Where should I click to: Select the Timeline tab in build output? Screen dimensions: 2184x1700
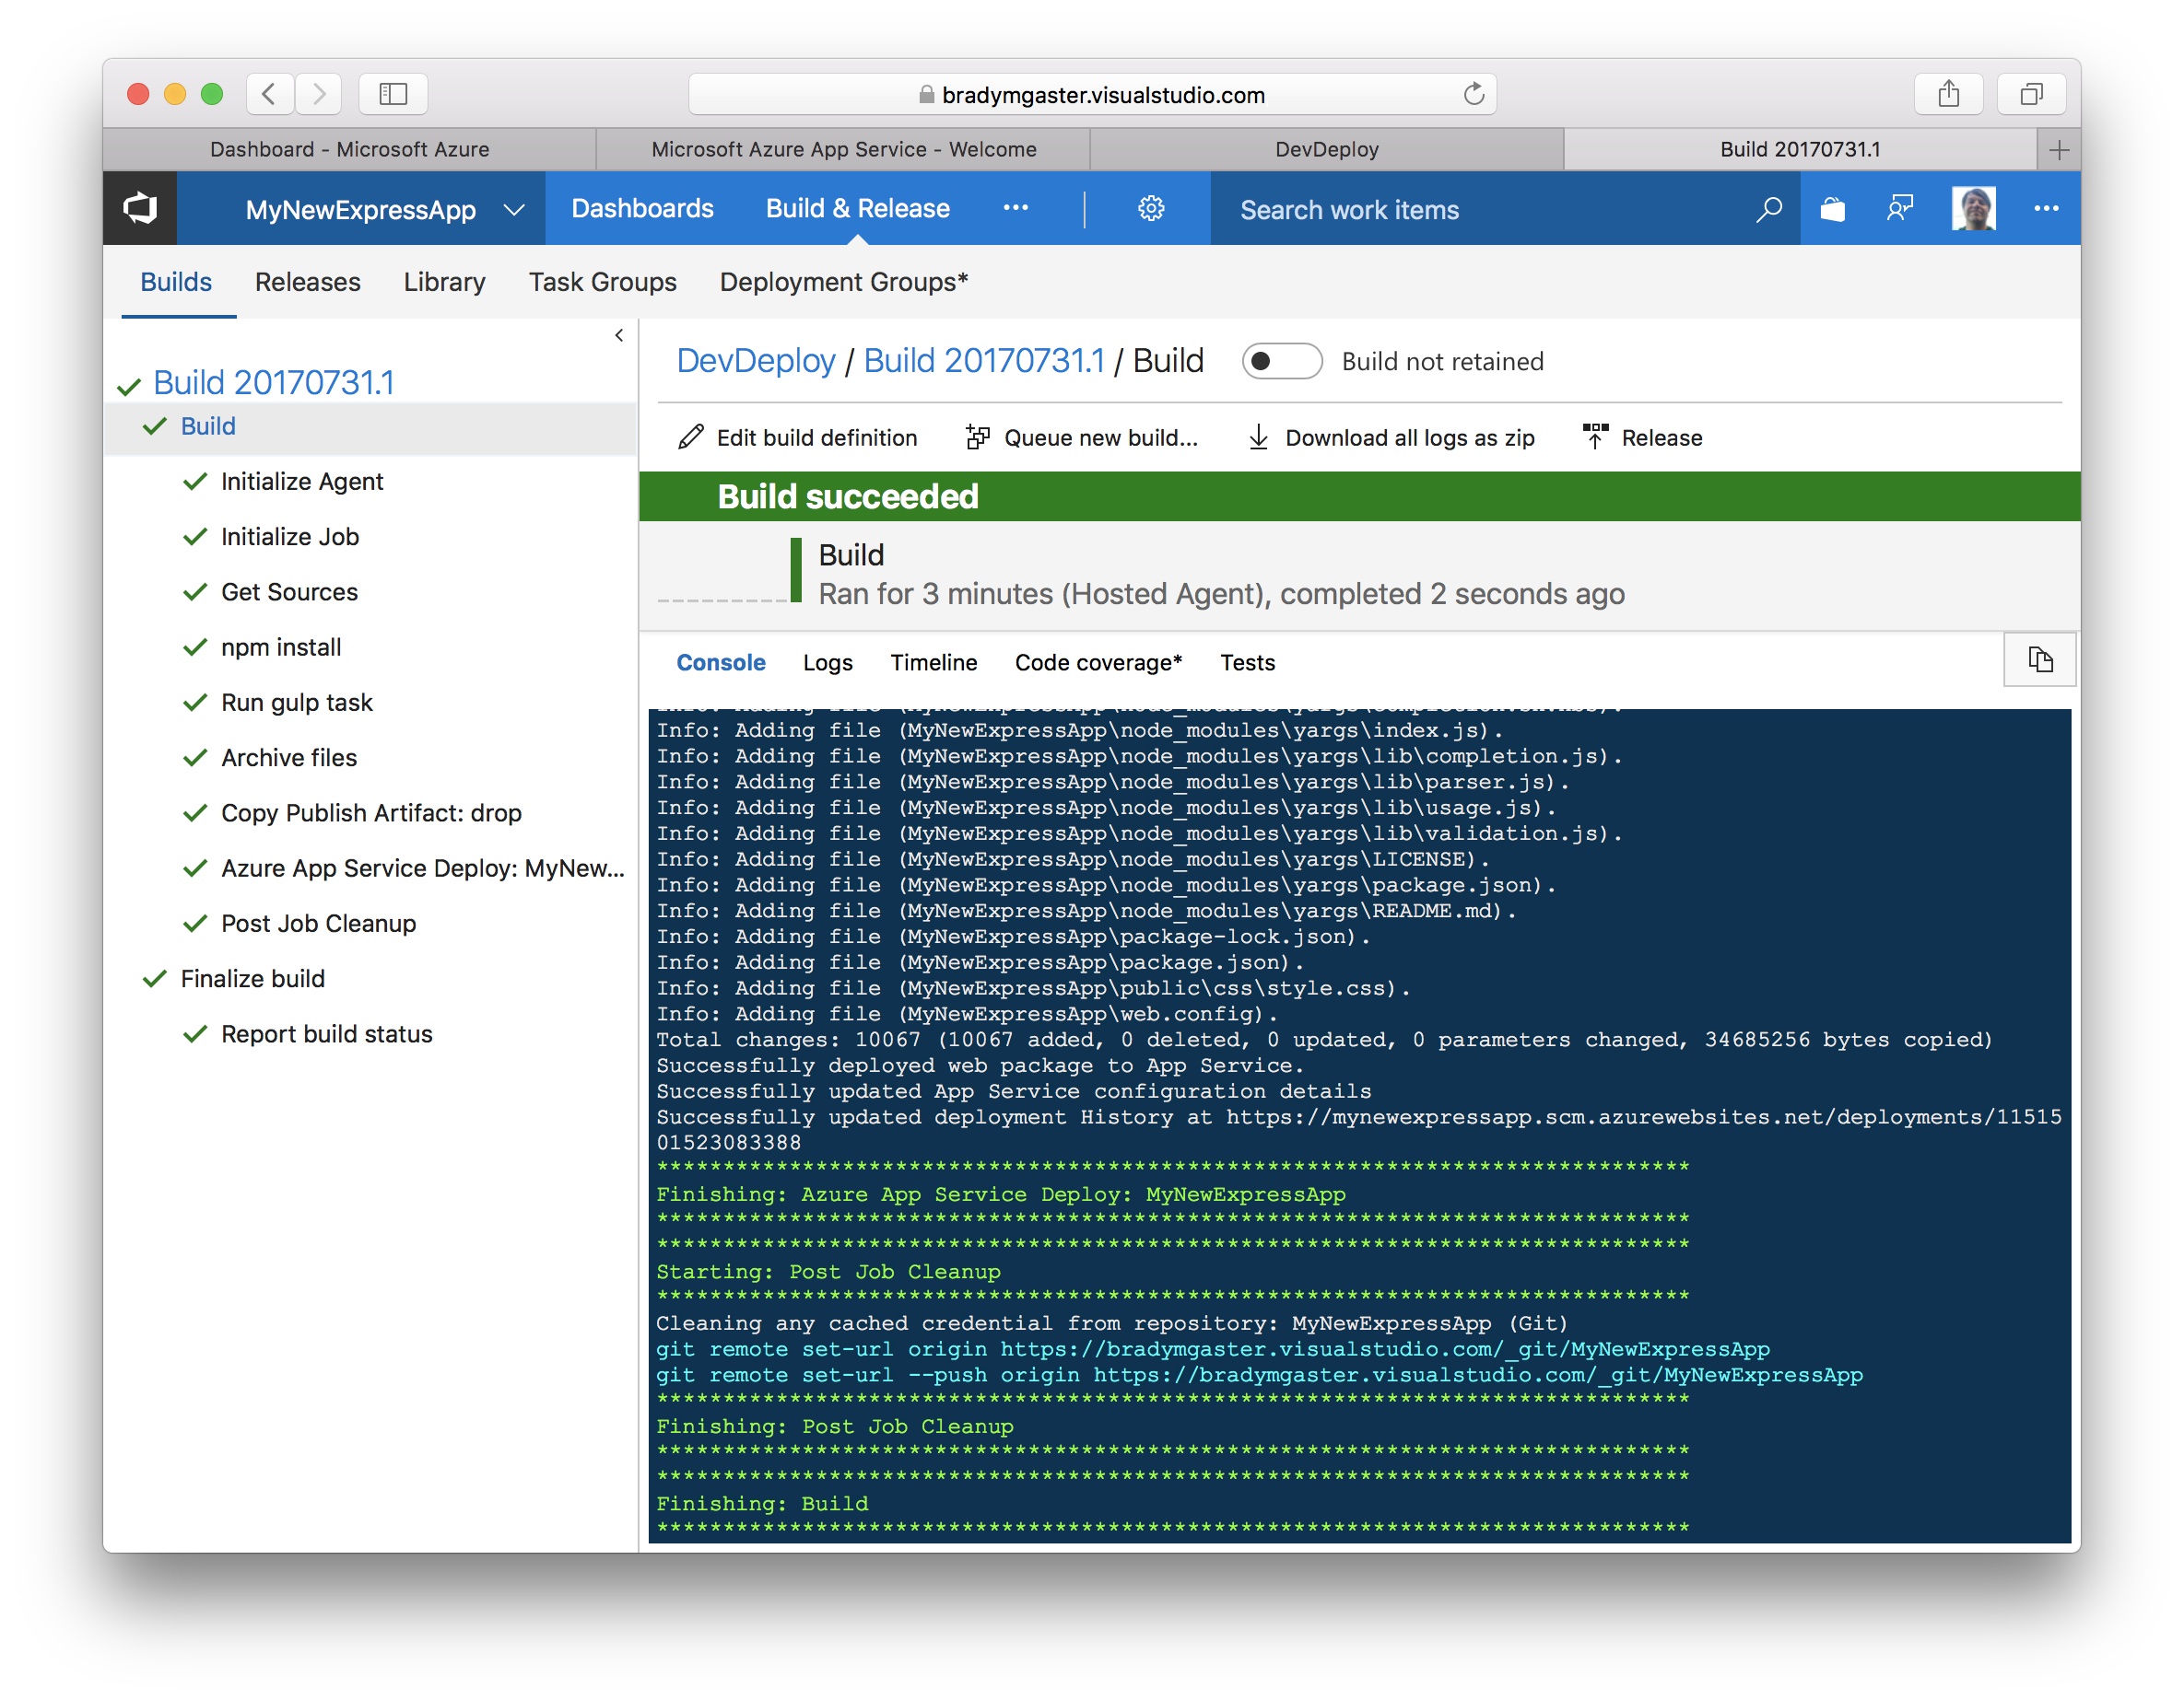pyautogui.click(x=933, y=662)
